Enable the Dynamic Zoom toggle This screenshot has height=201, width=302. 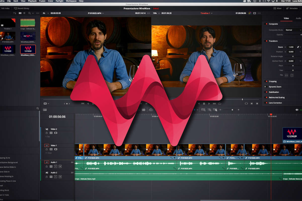tap(265, 87)
